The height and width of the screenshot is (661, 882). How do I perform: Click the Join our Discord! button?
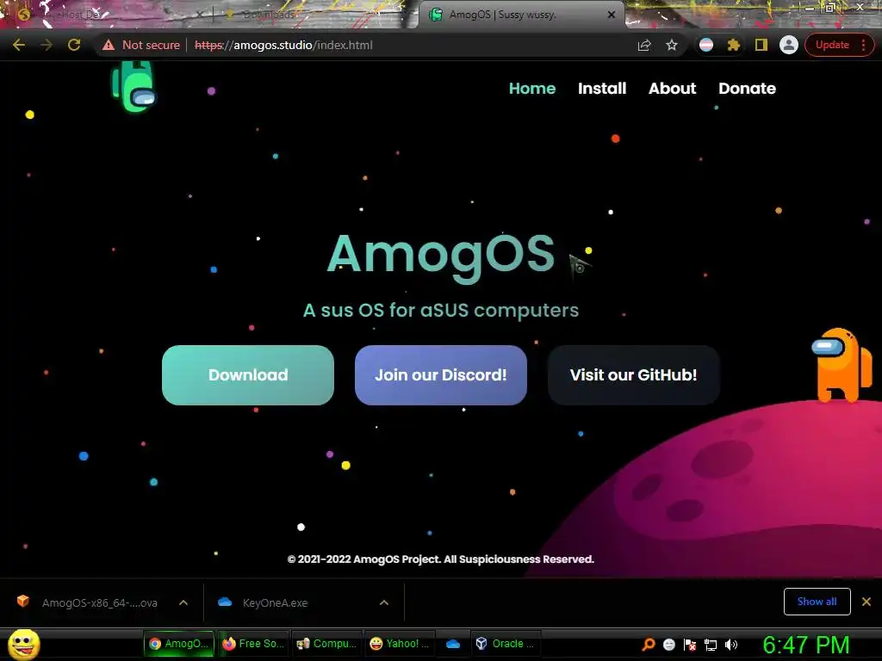click(441, 375)
